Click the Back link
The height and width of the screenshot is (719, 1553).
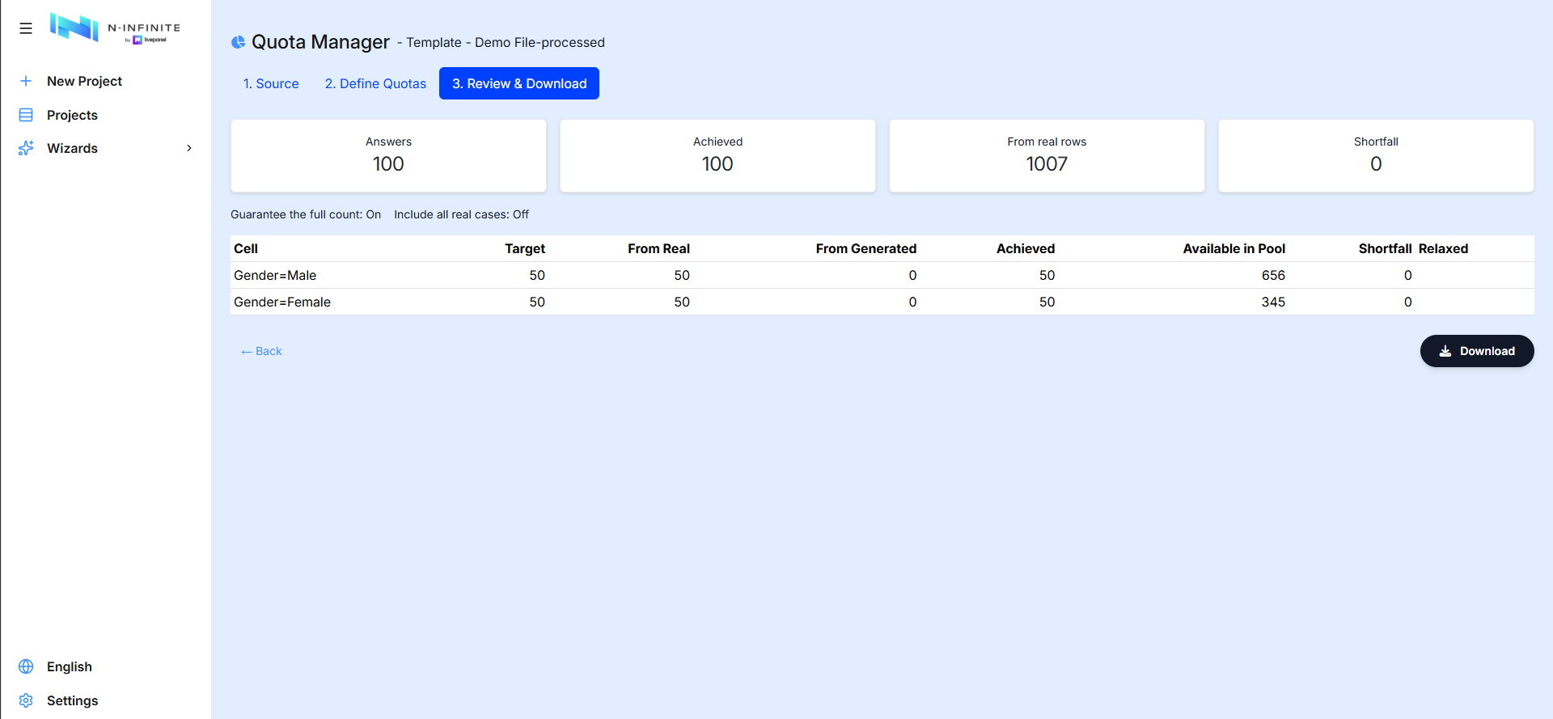[x=261, y=351]
